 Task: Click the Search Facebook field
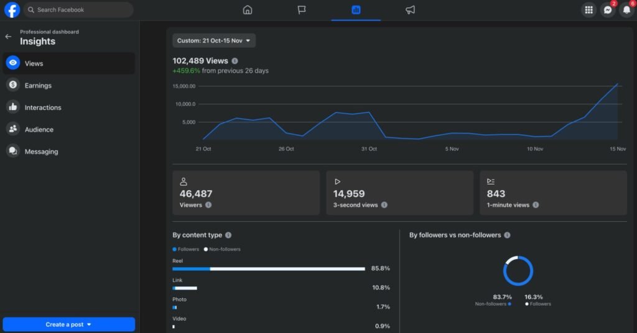pyautogui.click(x=78, y=10)
